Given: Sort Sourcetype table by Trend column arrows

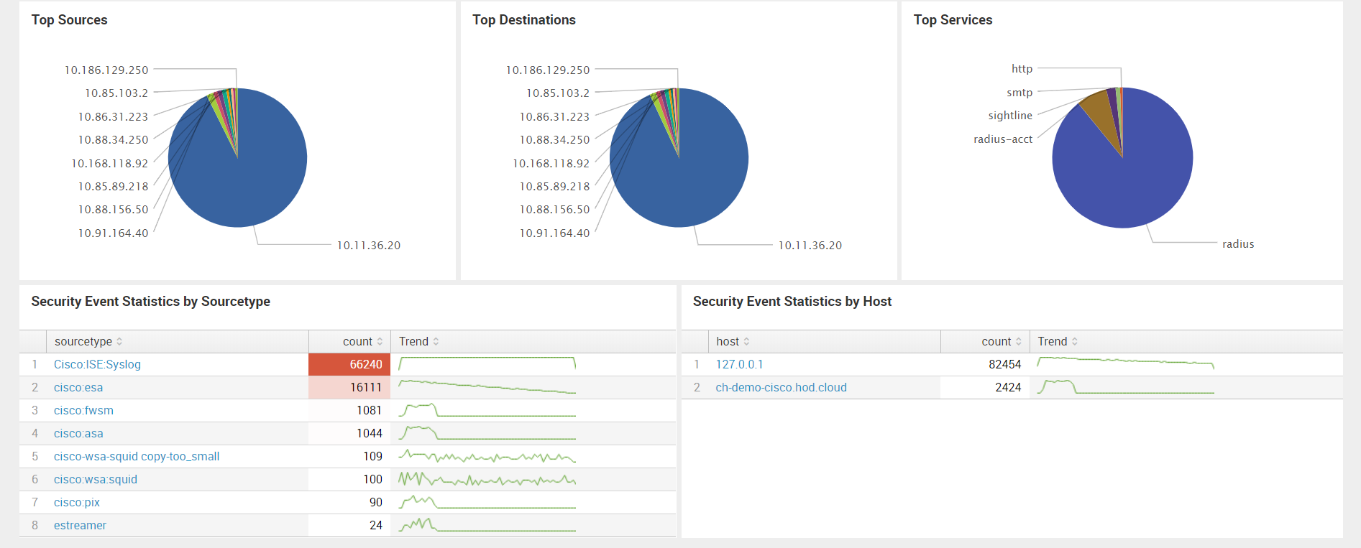Looking at the screenshot, I should tap(436, 342).
